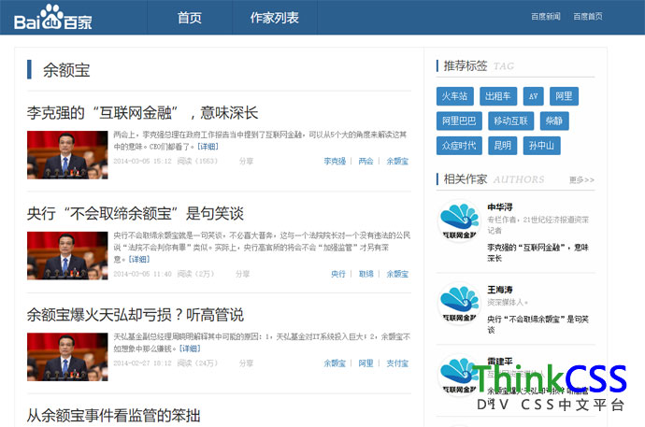Open author name link 雷建平
This screenshot has width=645, height=427.
point(500,362)
